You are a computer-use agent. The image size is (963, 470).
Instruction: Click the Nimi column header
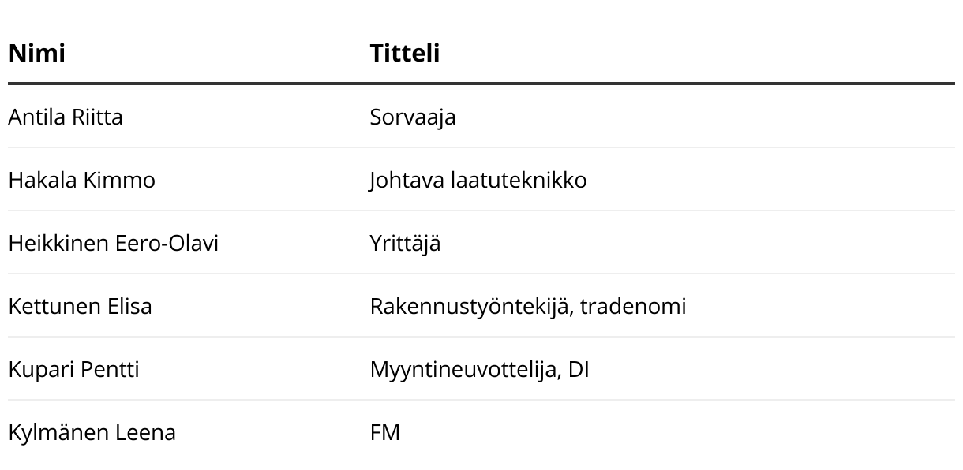[36, 53]
